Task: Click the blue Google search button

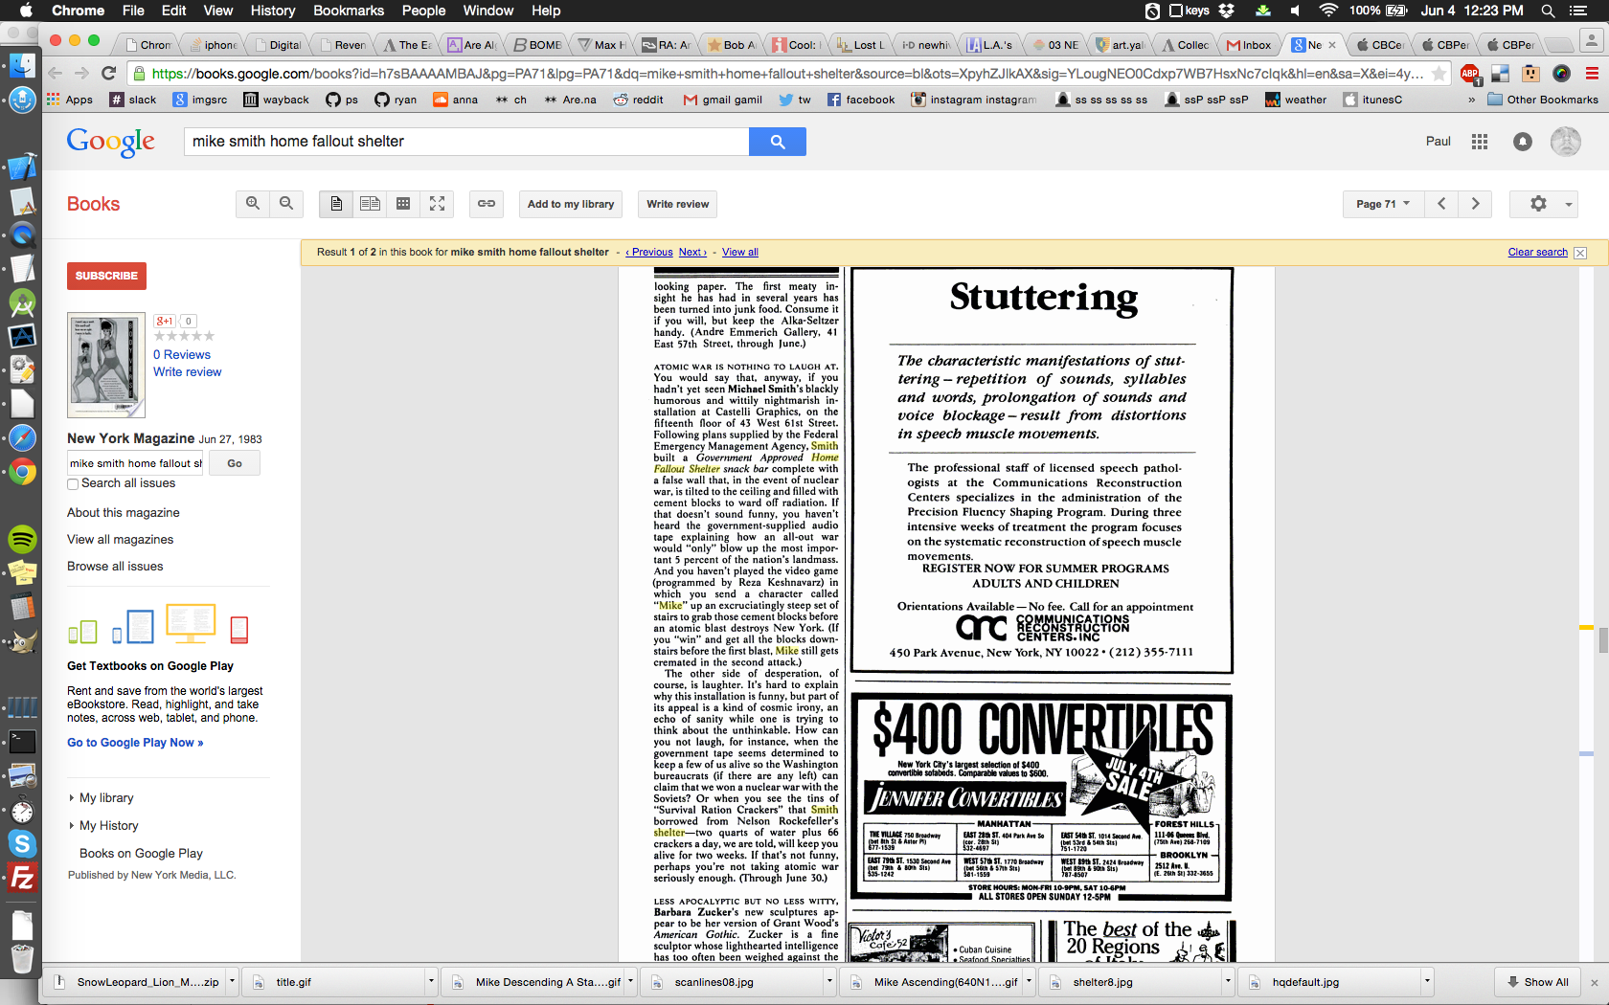Action: pyautogui.click(x=778, y=142)
